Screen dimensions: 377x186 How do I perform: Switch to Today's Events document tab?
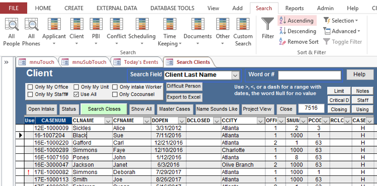[x=137, y=62]
